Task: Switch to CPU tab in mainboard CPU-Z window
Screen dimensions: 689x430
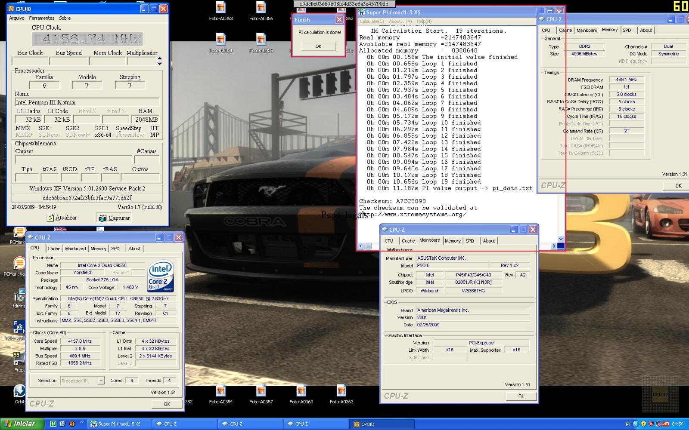Action: click(389, 241)
